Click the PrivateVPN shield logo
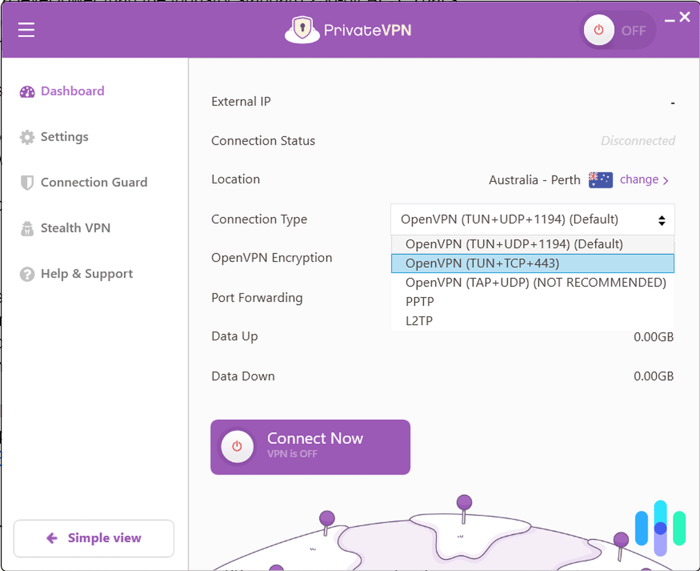700x571 pixels. click(x=302, y=29)
